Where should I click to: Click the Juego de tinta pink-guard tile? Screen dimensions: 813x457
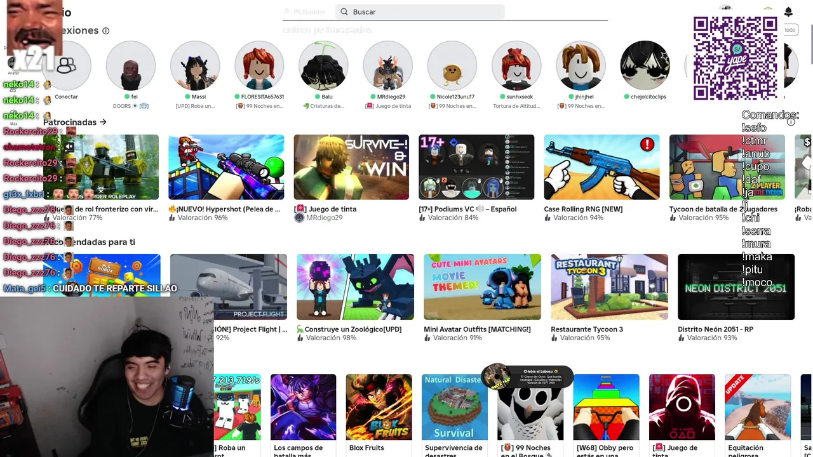pos(682,407)
